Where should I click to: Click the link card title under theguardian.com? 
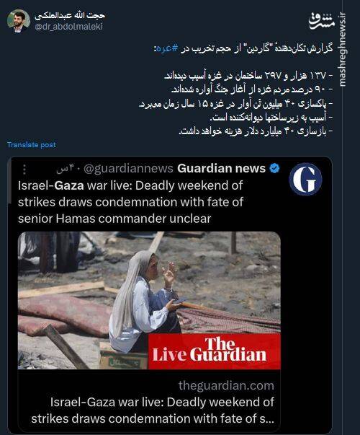point(153,410)
